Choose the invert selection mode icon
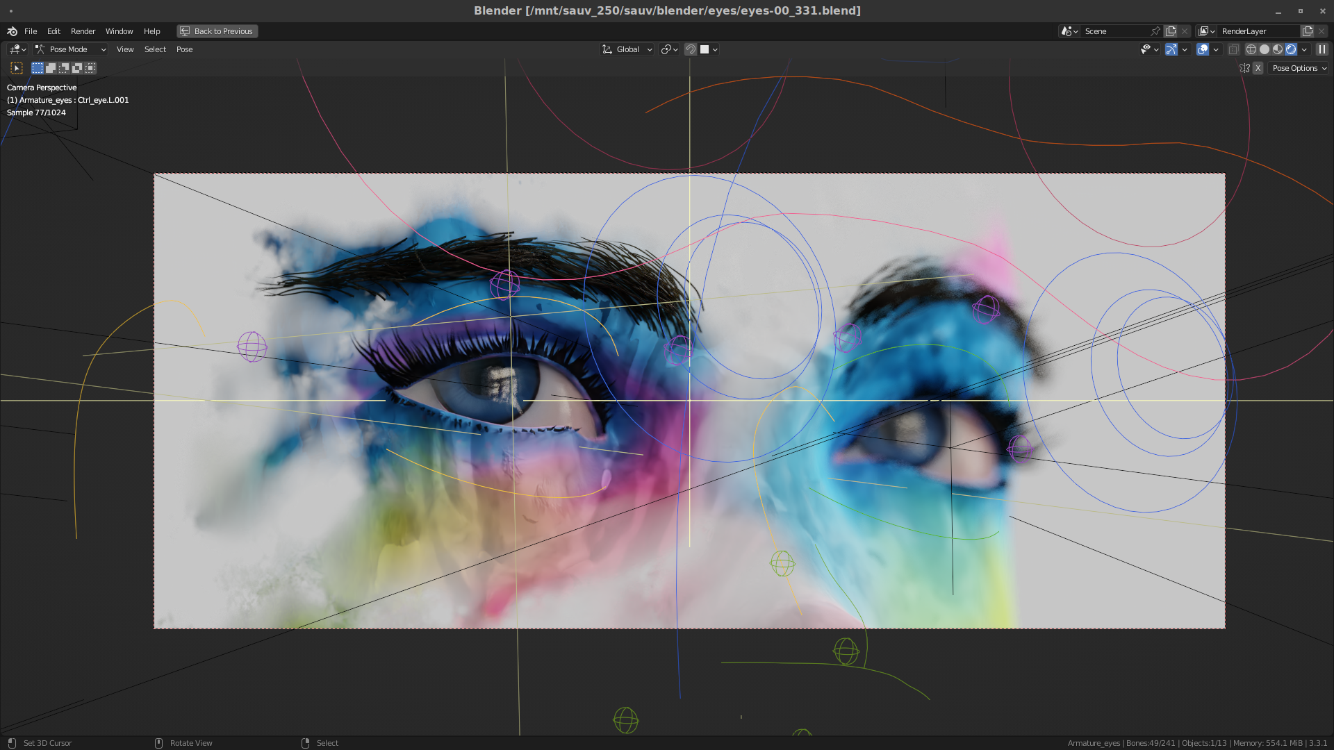 pyautogui.click(x=77, y=68)
